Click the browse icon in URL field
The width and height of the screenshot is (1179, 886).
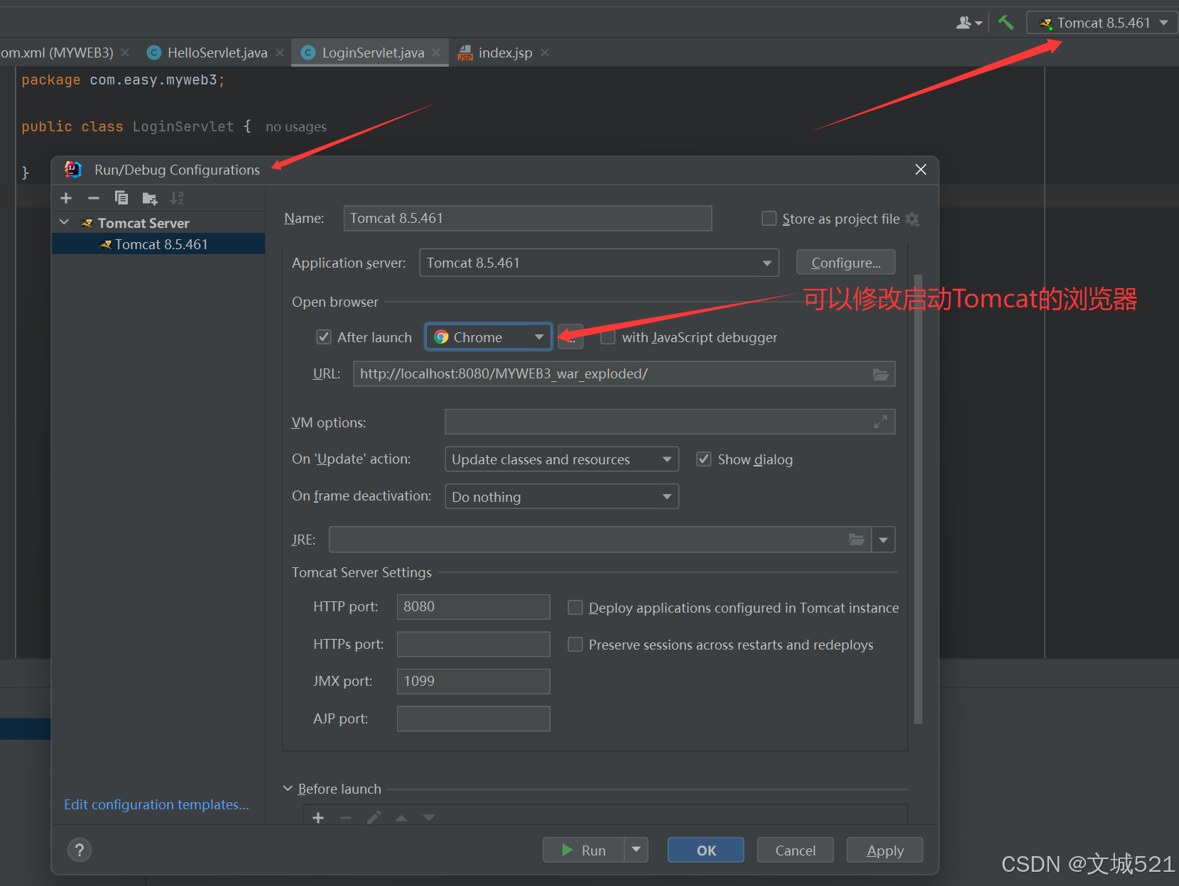pos(881,374)
